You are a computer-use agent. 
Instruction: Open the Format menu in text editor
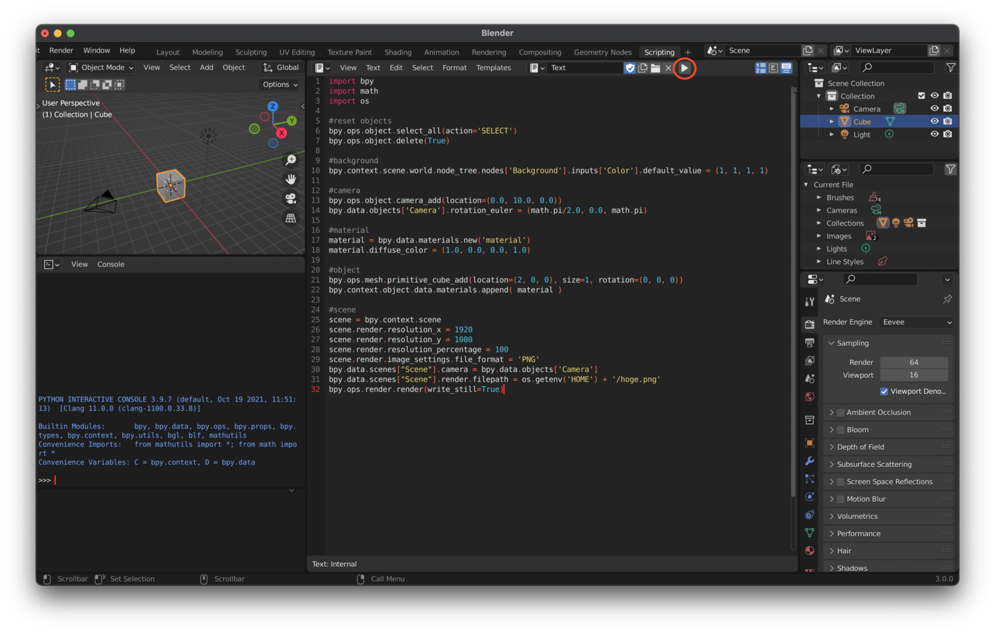coord(455,68)
